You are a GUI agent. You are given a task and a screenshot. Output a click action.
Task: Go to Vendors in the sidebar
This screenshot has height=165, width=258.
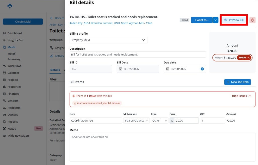(x=13, y=101)
